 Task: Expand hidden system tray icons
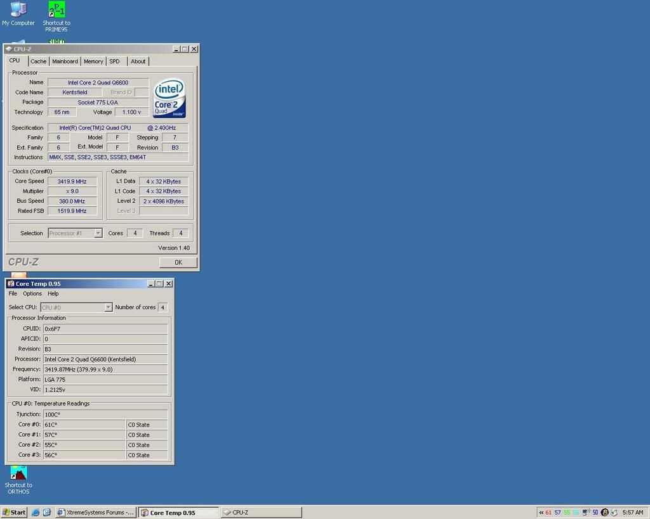pos(541,512)
